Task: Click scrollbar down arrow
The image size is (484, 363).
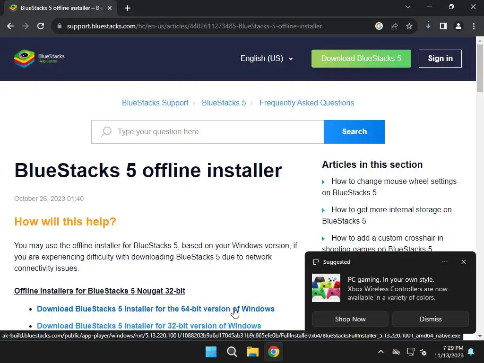Action: [480, 336]
